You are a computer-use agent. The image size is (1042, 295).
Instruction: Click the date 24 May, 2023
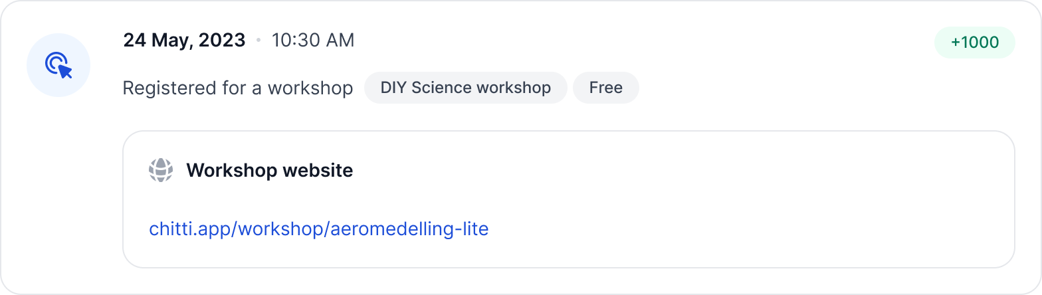click(x=184, y=41)
